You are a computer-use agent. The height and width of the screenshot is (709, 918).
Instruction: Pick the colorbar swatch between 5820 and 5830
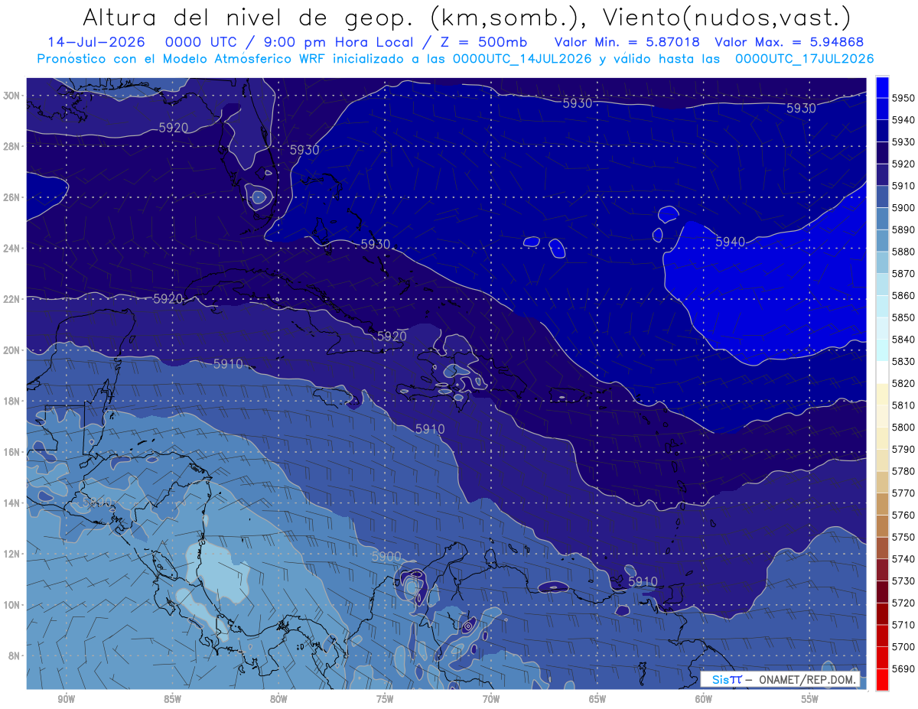882,372
